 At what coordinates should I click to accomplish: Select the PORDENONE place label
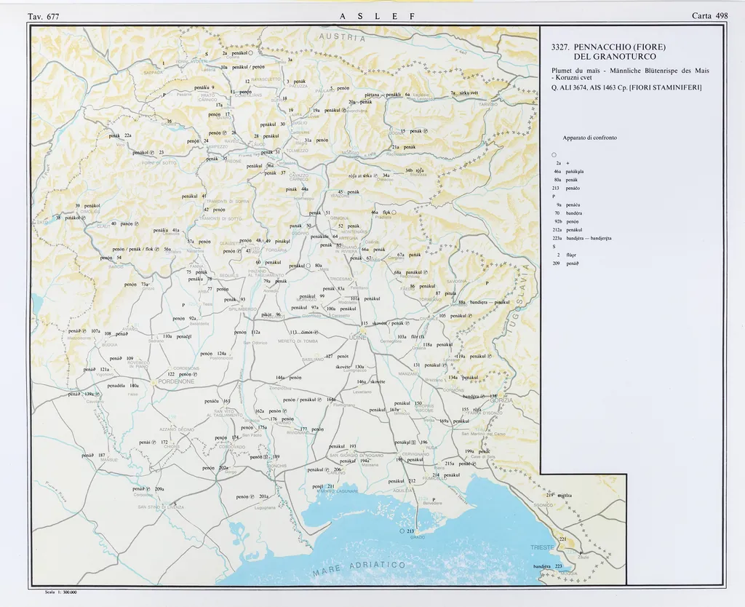172,381
